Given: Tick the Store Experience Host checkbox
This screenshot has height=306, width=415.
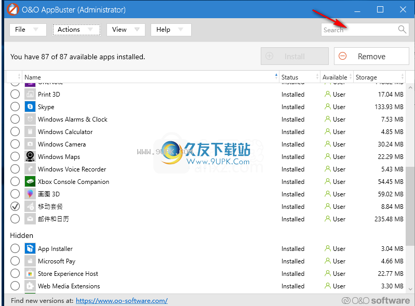Looking at the screenshot, I should pyautogui.click(x=15, y=273).
